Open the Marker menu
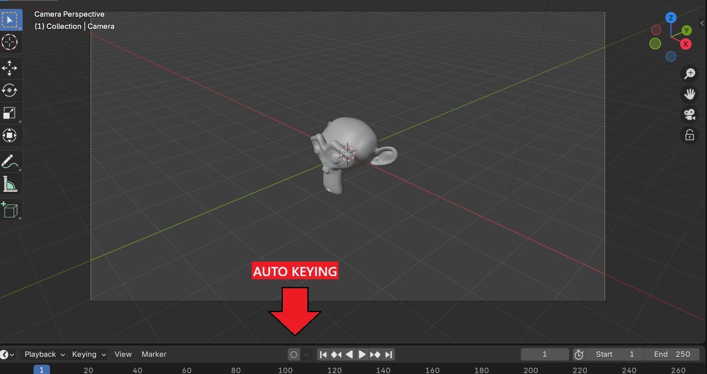The image size is (707, 374). 153,354
